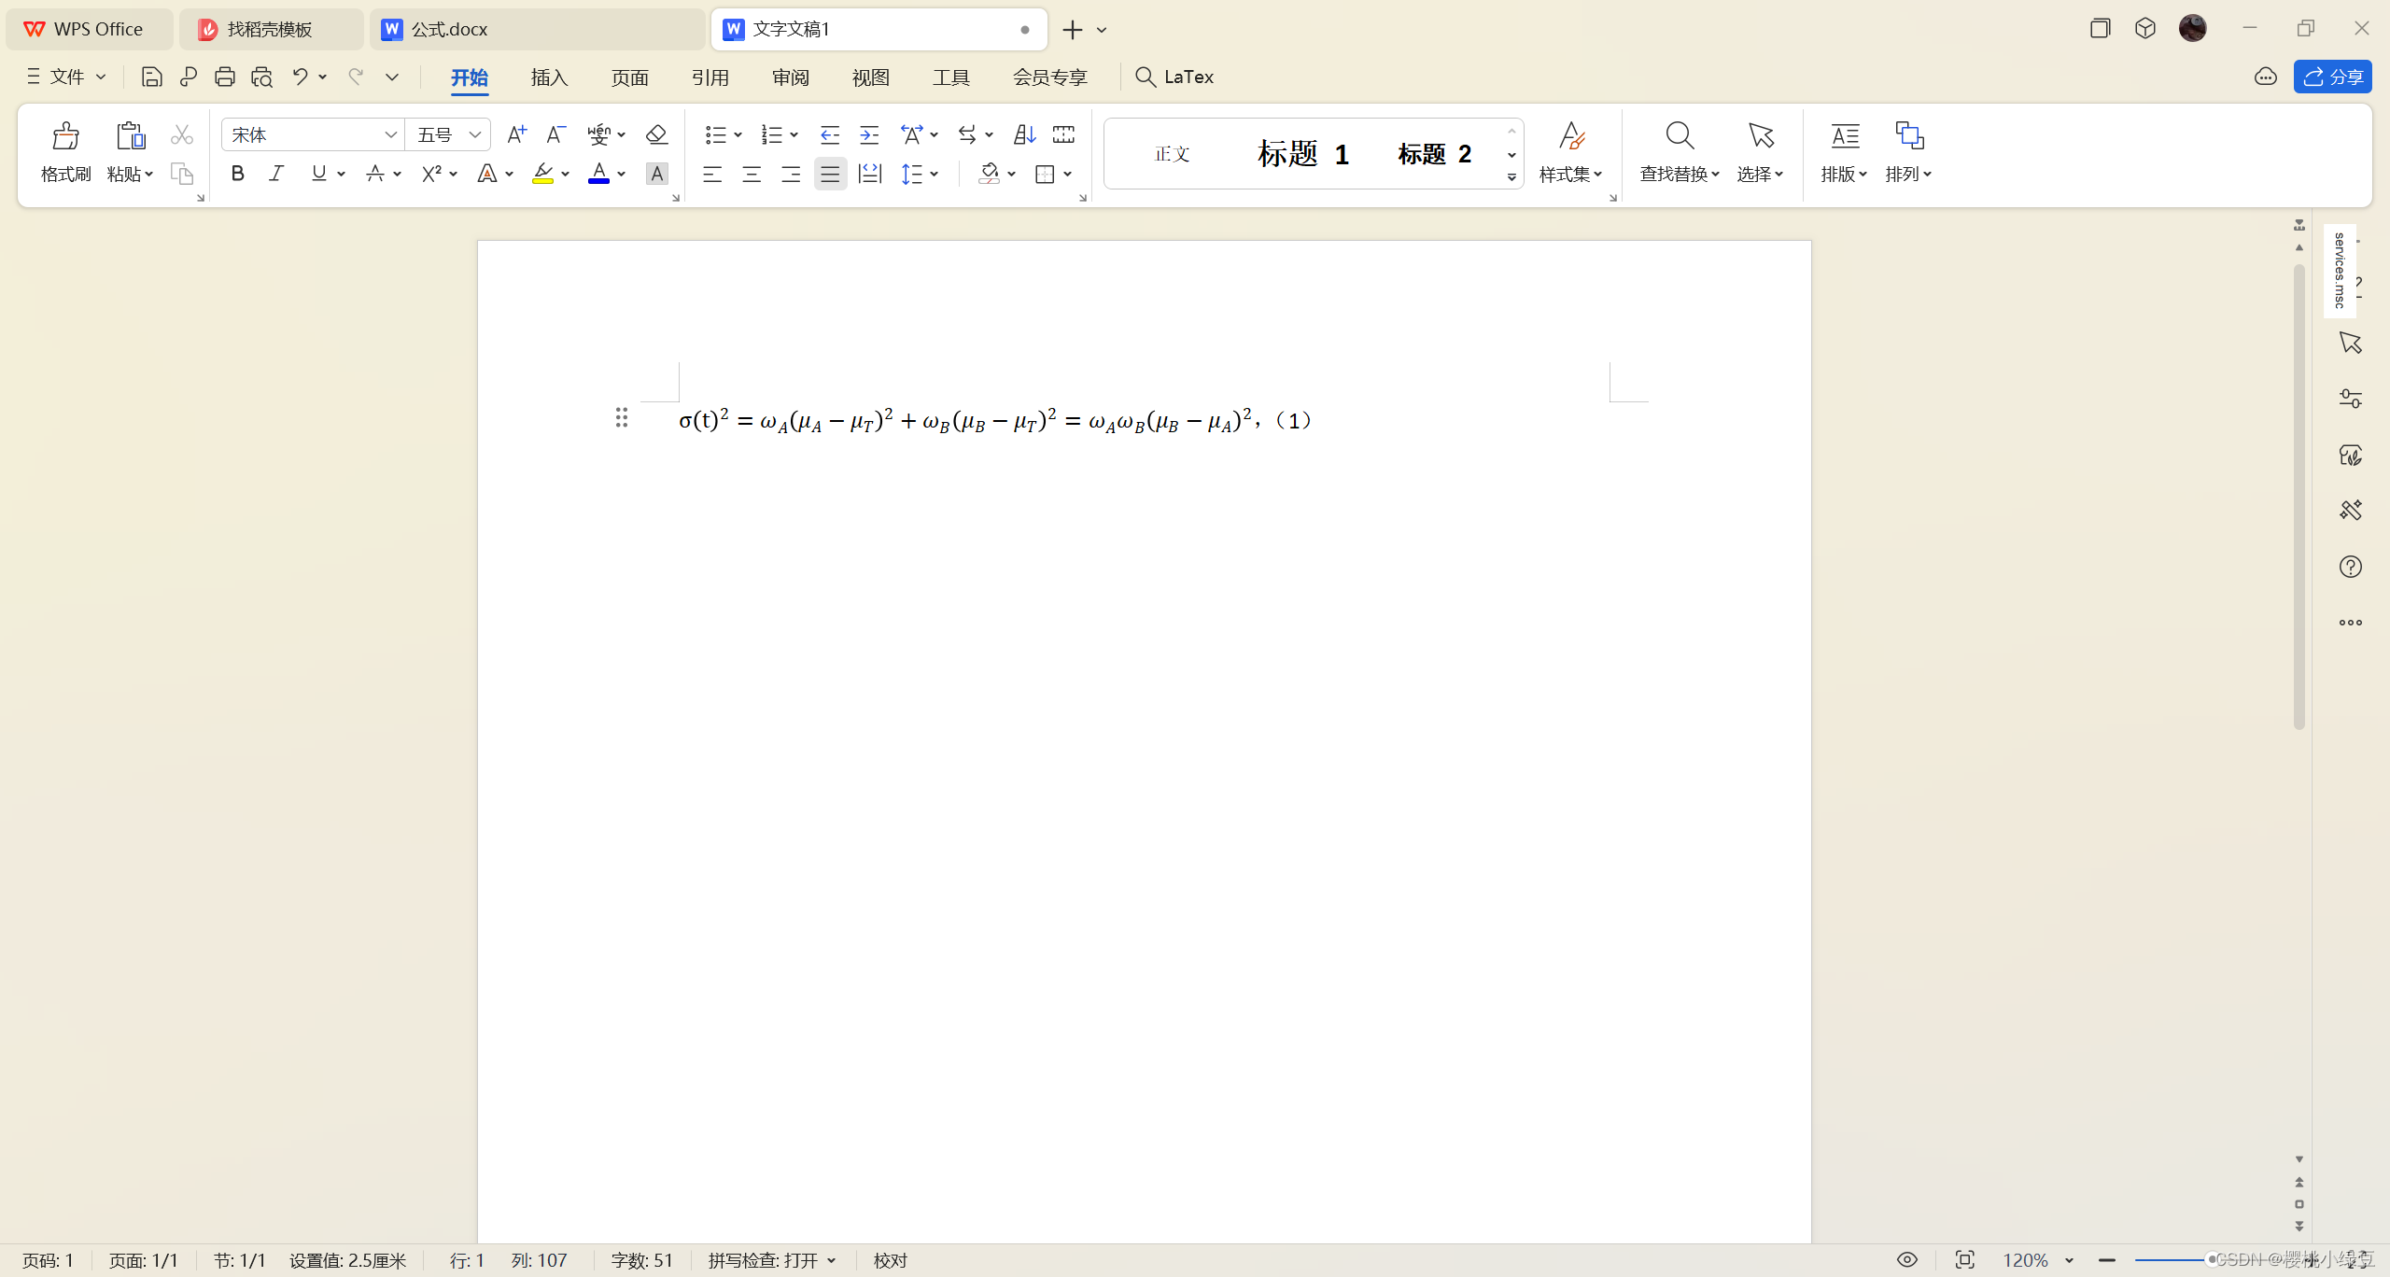Switch to the 插入 ribbon tab
Viewport: 2390px width, 1277px height.
549,77
